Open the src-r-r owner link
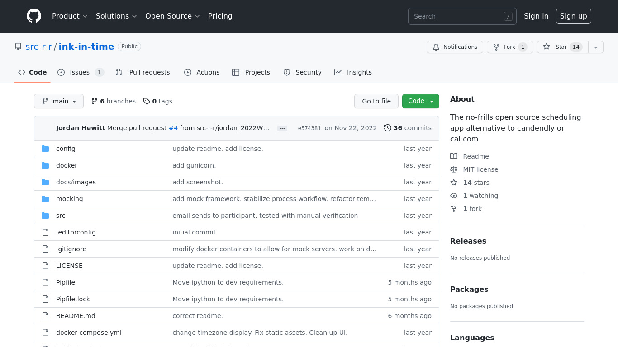Image resolution: width=618 pixels, height=347 pixels. tap(38, 47)
